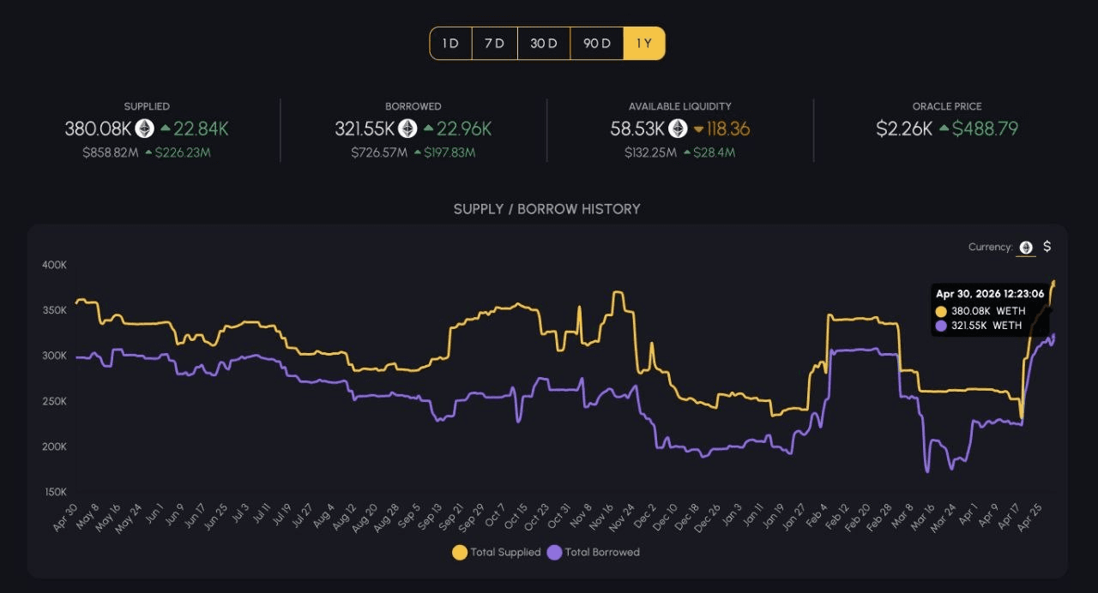Select the 1Y time range
Viewport: 1098px width, 593px height.
tap(644, 44)
